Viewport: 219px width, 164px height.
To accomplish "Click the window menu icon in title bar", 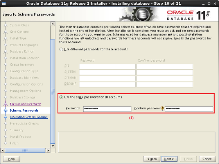I will click(x=4, y=4).
